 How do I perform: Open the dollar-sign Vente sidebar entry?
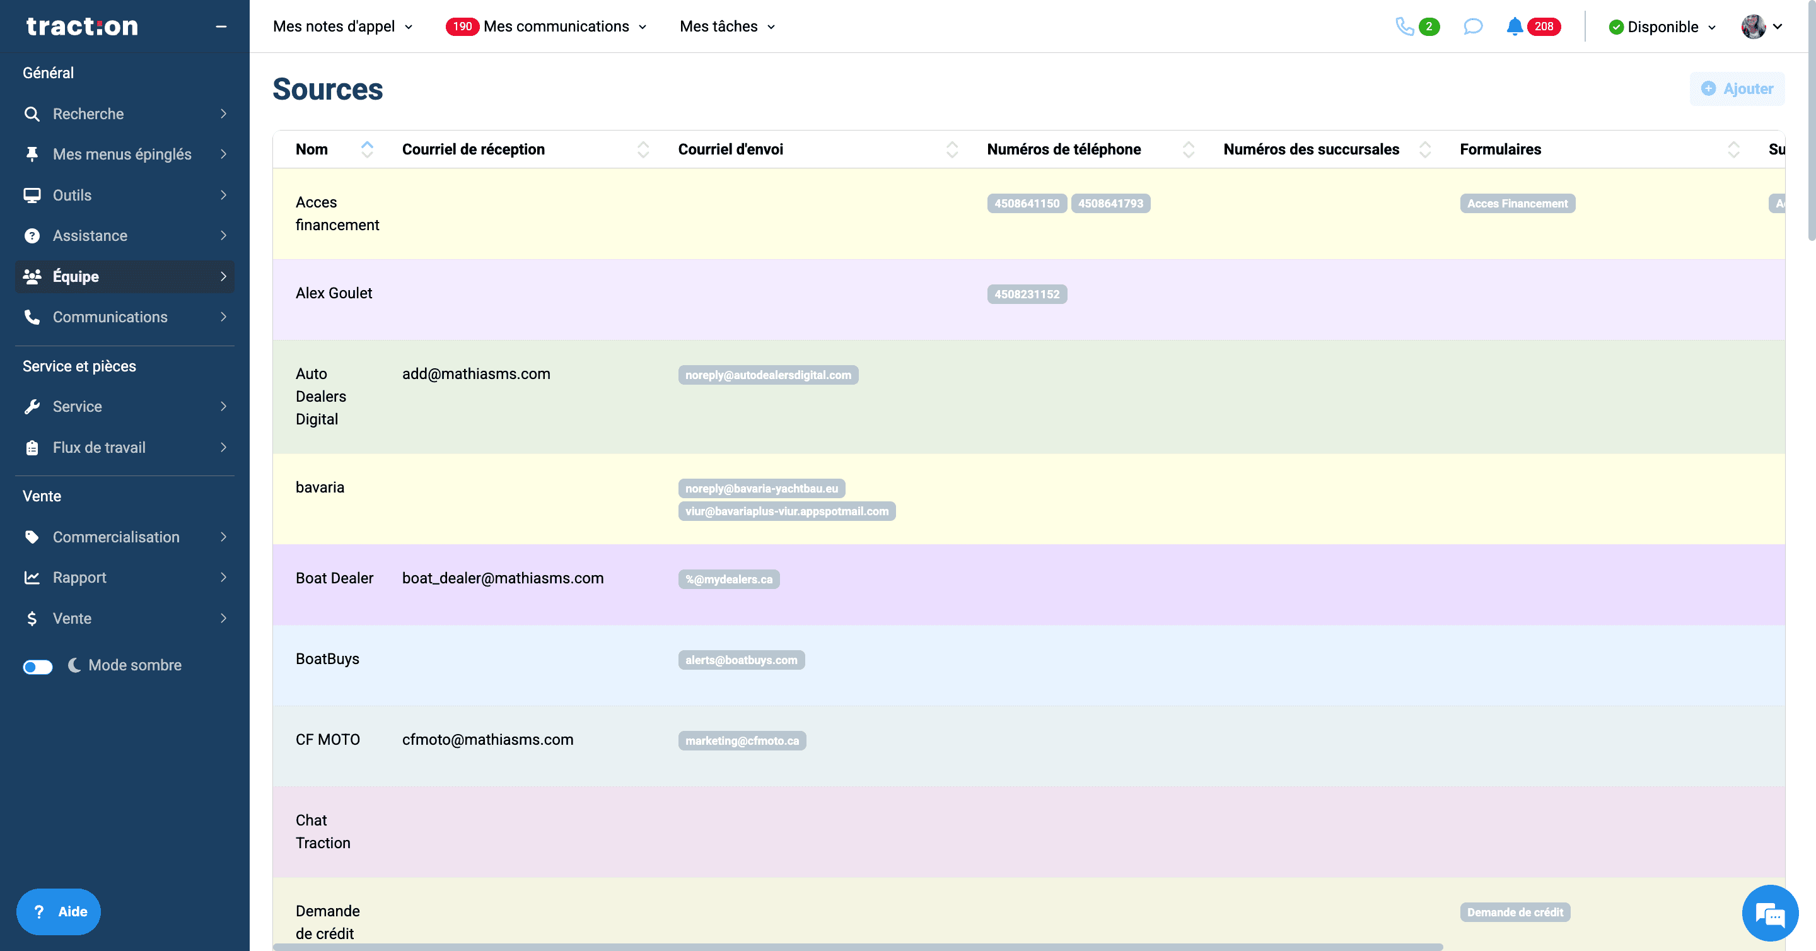[125, 618]
